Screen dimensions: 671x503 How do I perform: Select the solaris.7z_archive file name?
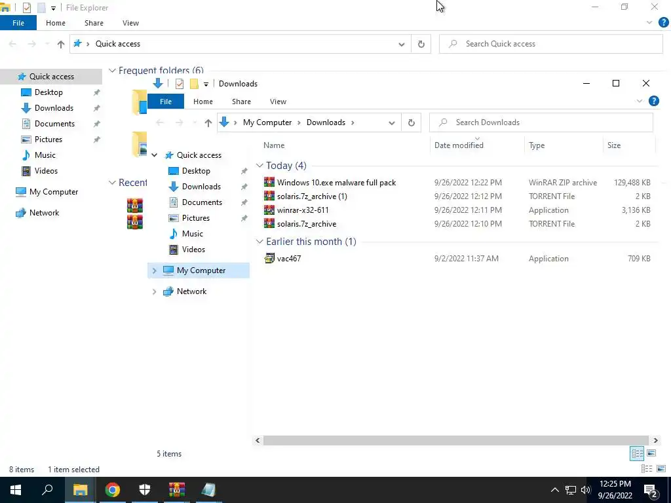(x=307, y=224)
